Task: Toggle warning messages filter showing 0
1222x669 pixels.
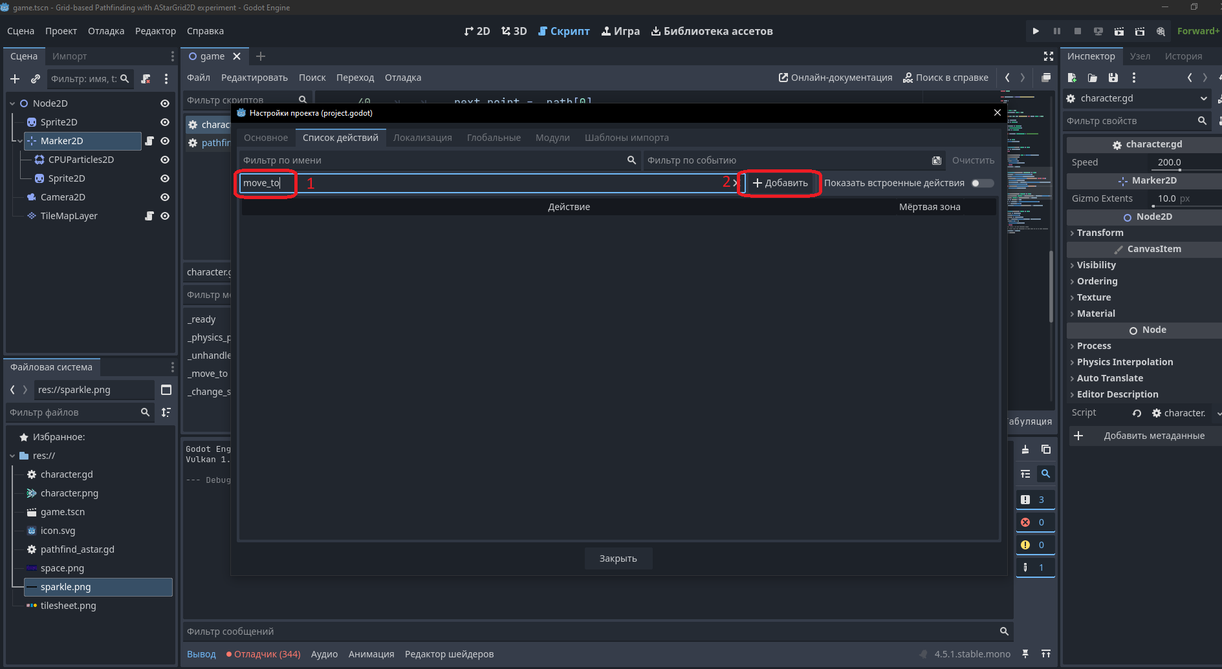Action: coord(1035,545)
